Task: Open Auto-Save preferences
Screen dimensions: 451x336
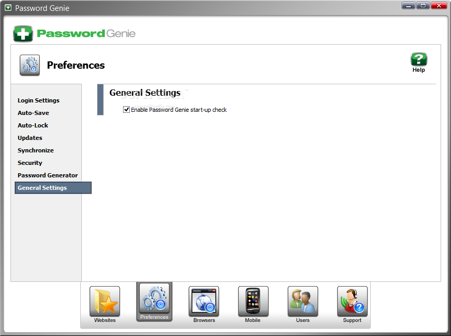Action: click(x=33, y=113)
